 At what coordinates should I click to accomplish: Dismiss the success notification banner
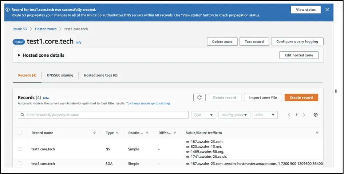click(327, 10)
